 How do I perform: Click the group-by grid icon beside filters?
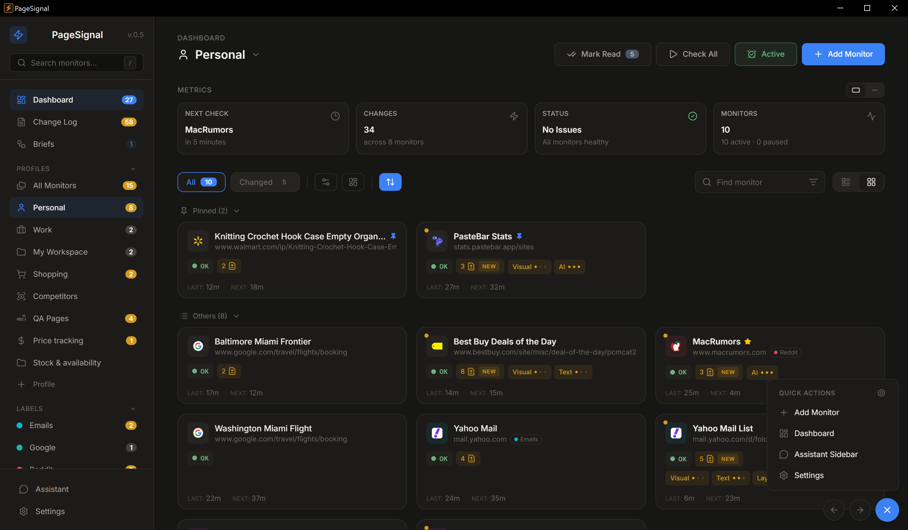[x=353, y=182]
